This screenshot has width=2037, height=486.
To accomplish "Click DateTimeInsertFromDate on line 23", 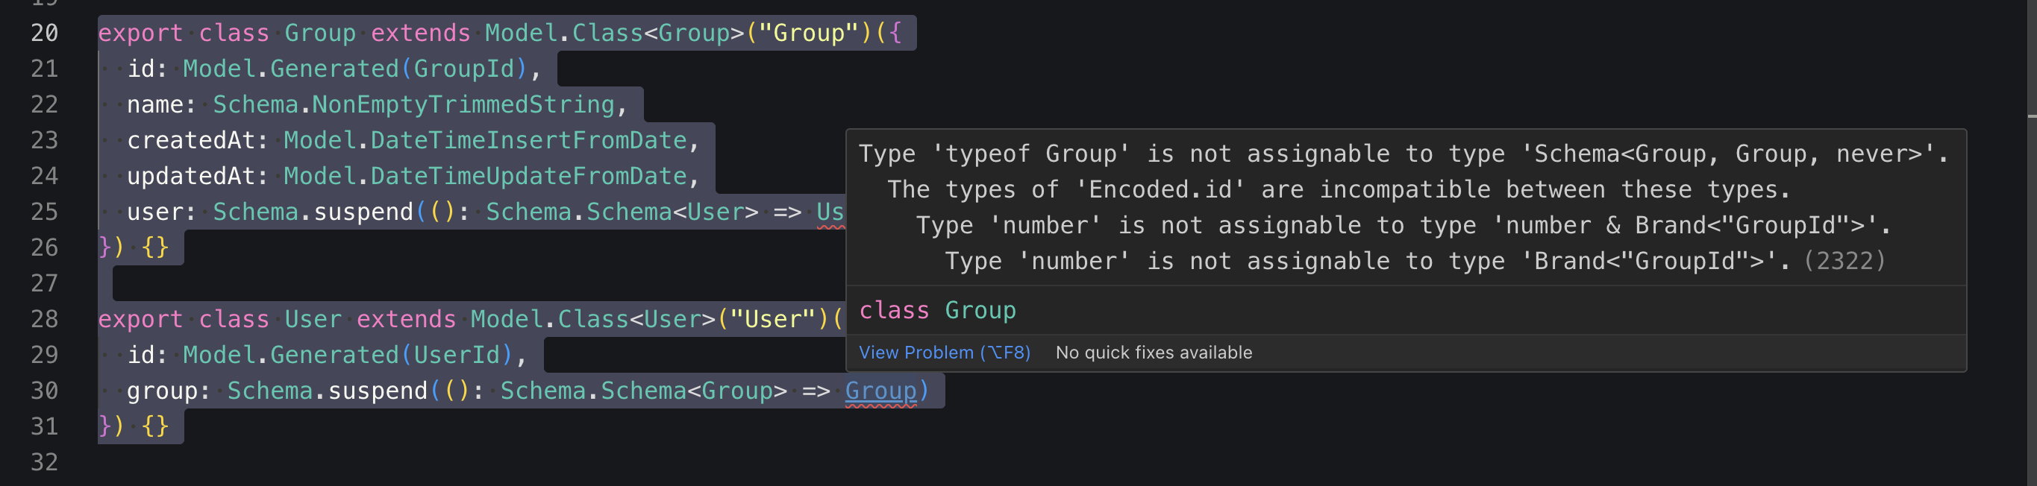I will (528, 141).
